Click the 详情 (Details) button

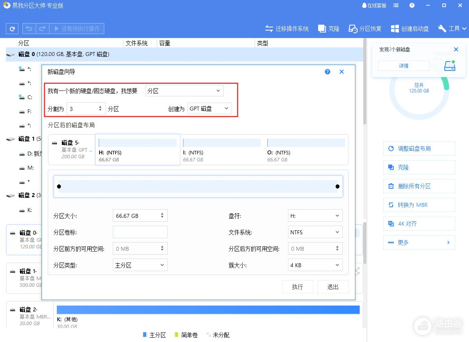tap(404, 66)
